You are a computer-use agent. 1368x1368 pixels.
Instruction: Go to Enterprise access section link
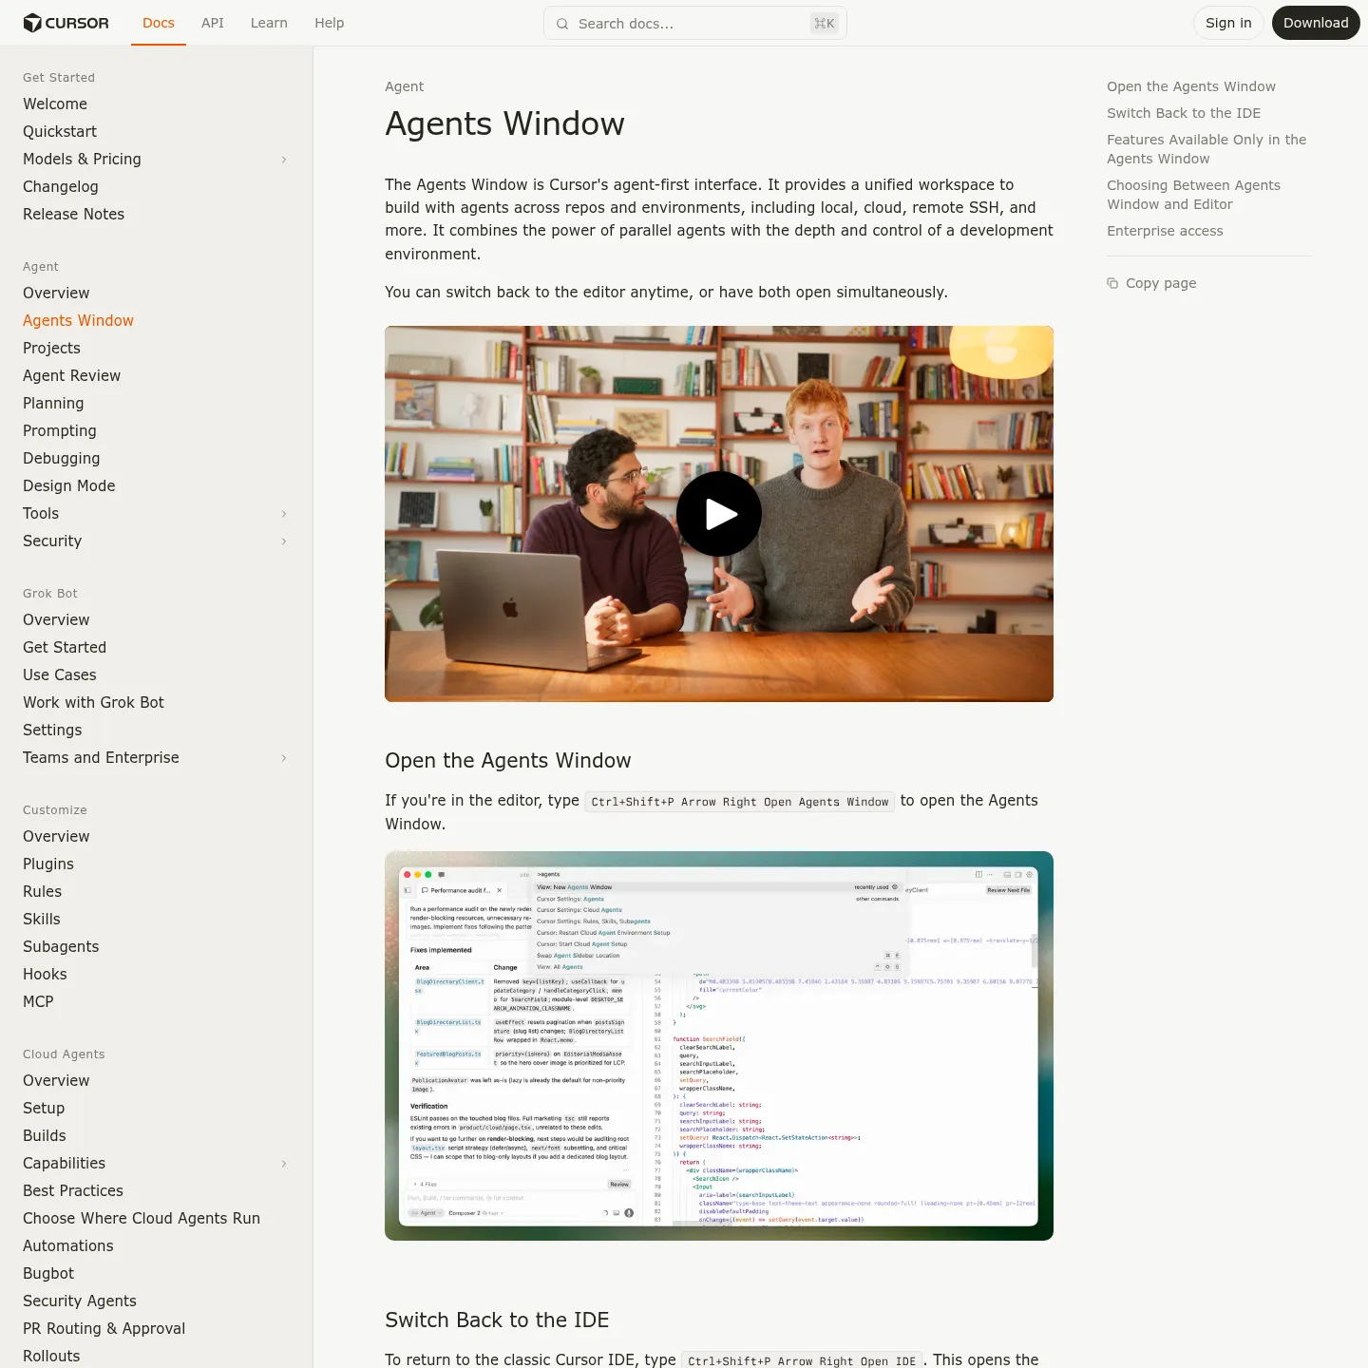1165,231
